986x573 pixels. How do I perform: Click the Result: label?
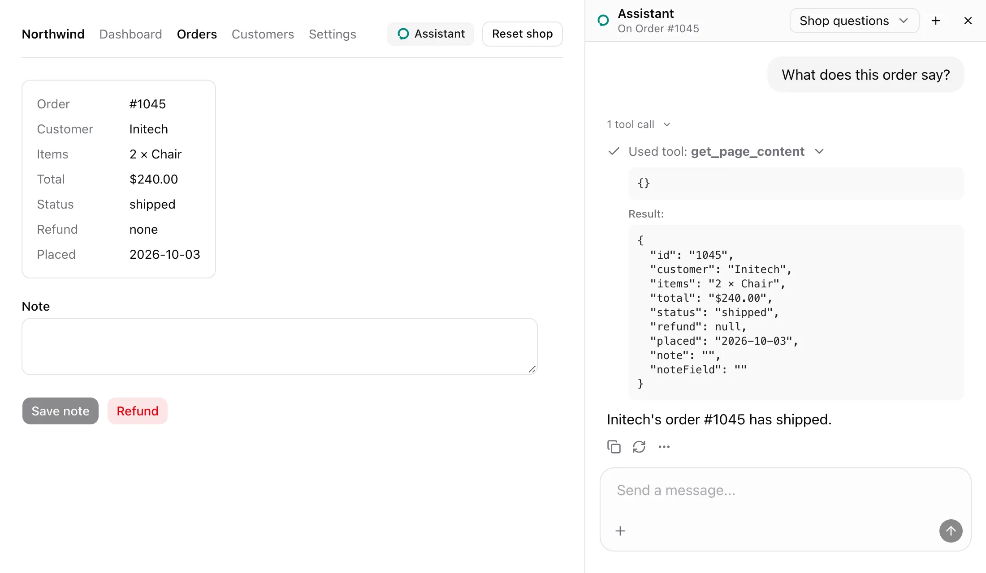coord(646,214)
